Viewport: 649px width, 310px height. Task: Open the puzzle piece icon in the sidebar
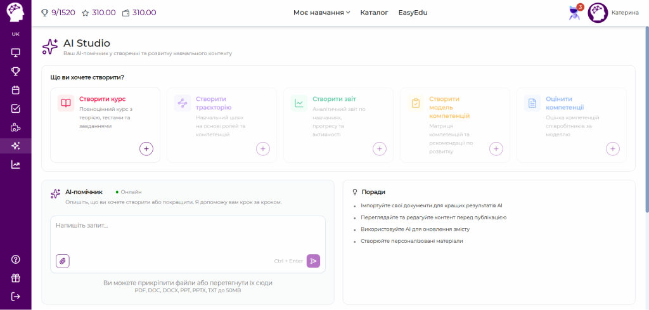[x=15, y=127]
